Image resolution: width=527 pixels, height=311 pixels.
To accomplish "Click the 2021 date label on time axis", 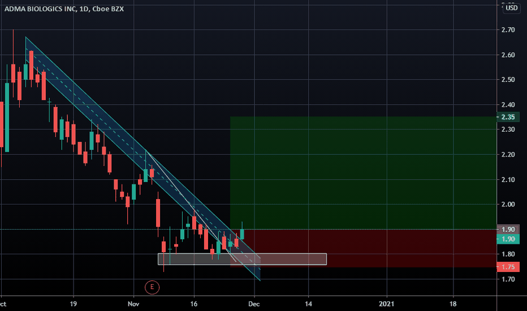I will 387,304.
